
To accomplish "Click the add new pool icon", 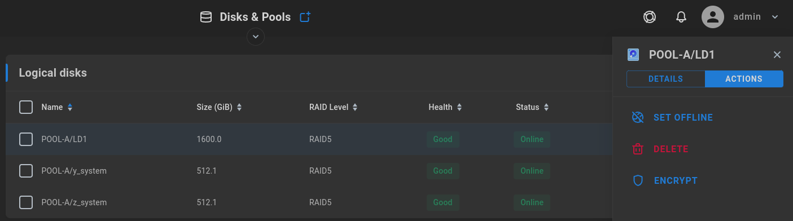I will (305, 17).
